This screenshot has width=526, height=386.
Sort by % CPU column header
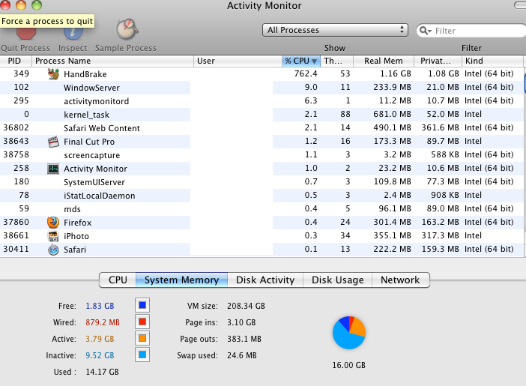[301, 61]
